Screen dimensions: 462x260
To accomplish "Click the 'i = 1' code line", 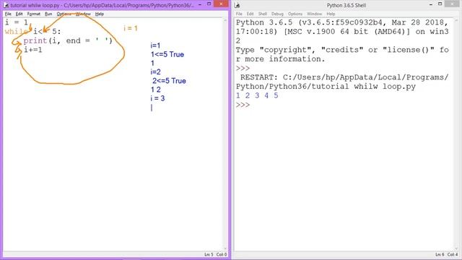I will tap(17, 22).
